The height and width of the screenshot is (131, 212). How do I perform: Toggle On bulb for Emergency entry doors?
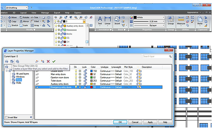[x=76, y=87]
